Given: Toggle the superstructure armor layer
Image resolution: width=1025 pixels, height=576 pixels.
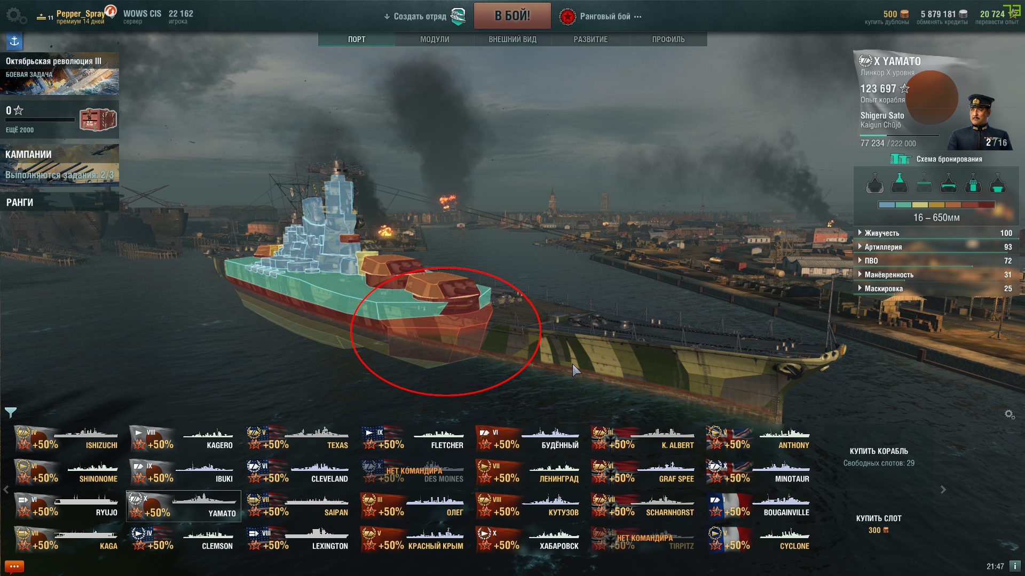Looking at the screenshot, I should click(x=900, y=183).
